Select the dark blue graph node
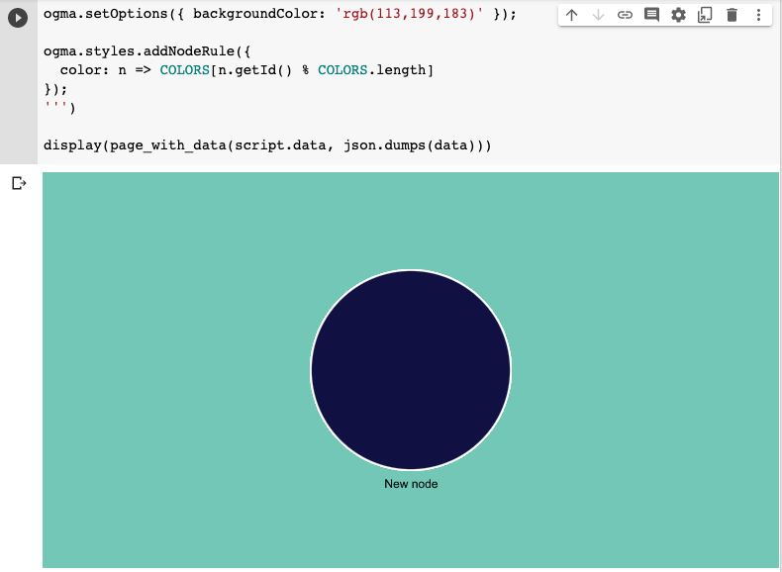This screenshot has width=782, height=572. [x=411, y=370]
